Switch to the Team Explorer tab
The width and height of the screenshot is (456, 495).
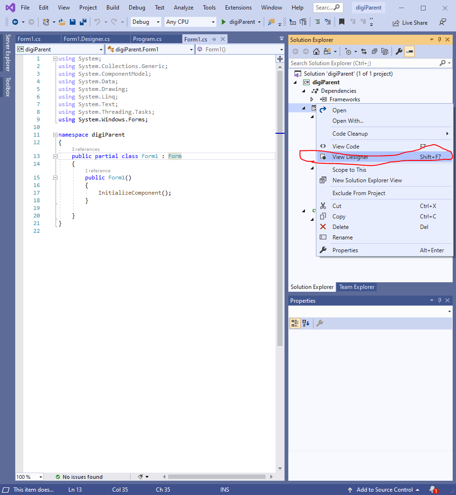pos(357,287)
